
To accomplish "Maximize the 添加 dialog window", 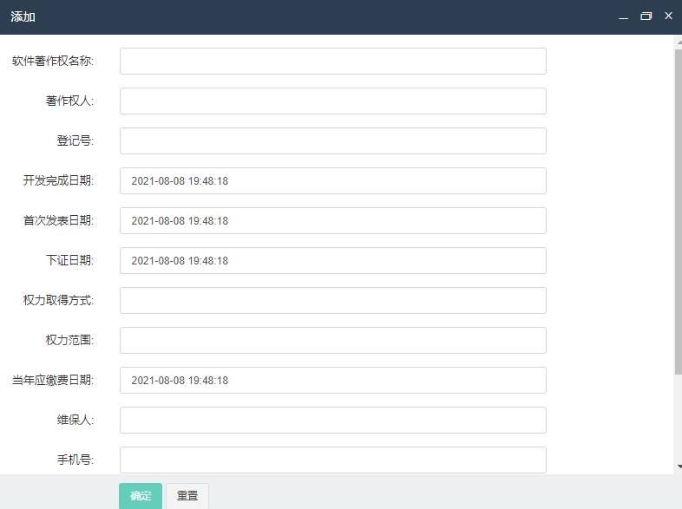I will pos(646,16).
